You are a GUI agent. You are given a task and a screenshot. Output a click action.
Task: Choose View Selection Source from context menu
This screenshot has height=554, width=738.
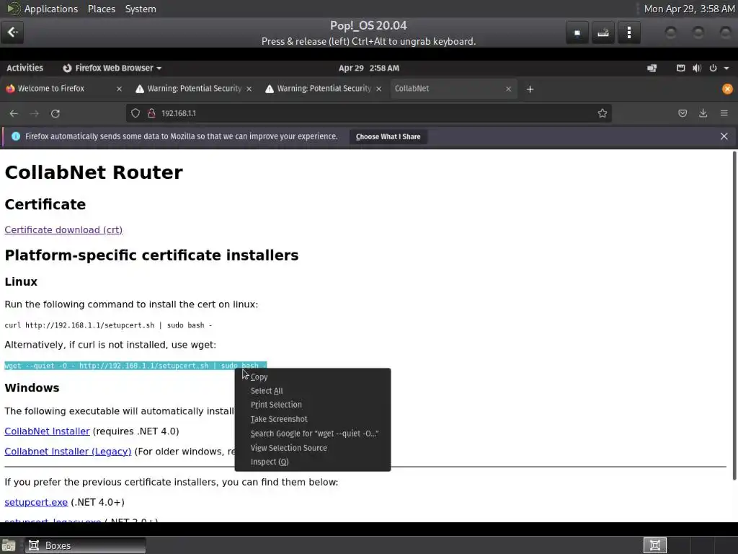313,448
